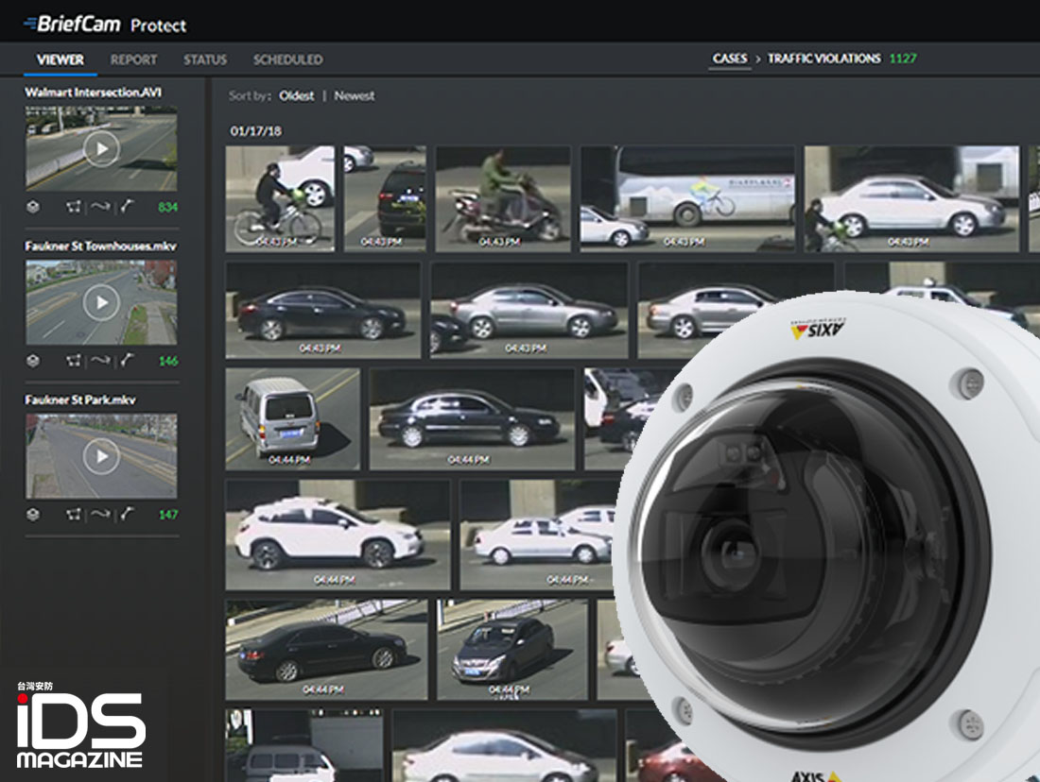This screenshot has width=1040, height=782.
Task: Click the 146 count for Faulkner St Townhouses
Action: pos(167,361)
